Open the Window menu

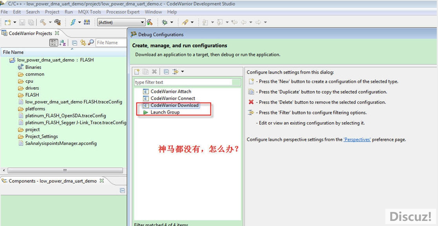pyautogui.click(x=153, y=12)
